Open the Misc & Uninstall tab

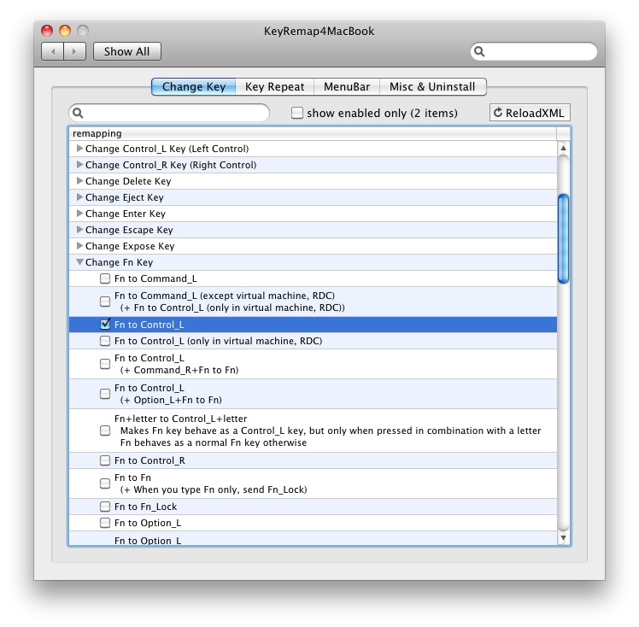[x=433, y=86]
